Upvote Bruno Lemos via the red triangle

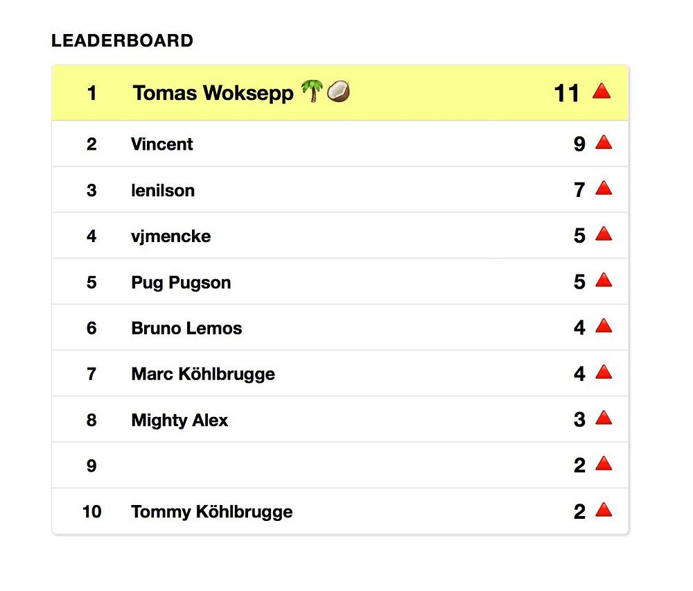click(x=604, y=325)
